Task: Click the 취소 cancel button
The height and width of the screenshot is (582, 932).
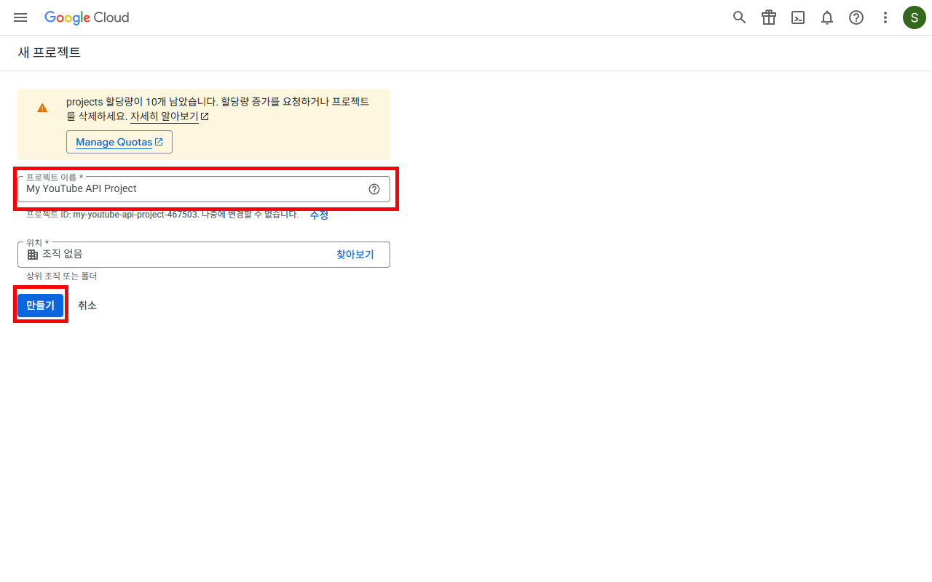Action: click(x=87, y=306)
